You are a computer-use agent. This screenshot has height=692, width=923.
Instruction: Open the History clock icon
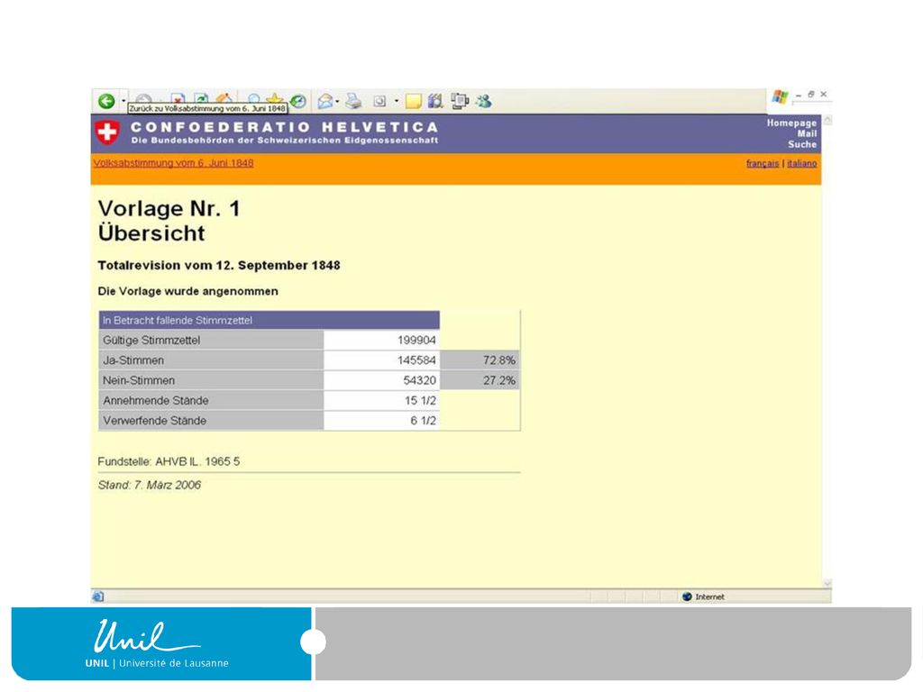point(298,101)
